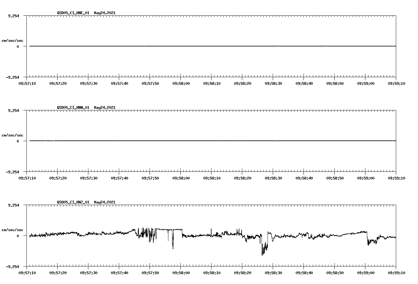
Task: Click the 09:58:30 tick mark on bottom axis
Action: coord(272,266)
